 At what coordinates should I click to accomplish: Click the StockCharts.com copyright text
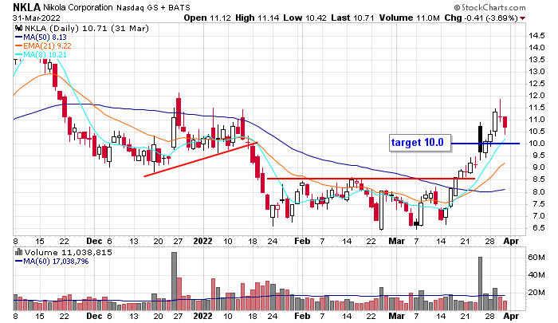click(489, 7)
